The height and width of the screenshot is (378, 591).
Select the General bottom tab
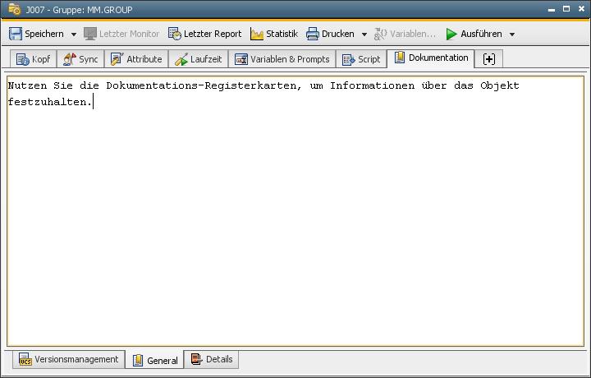tap(155, 360)
